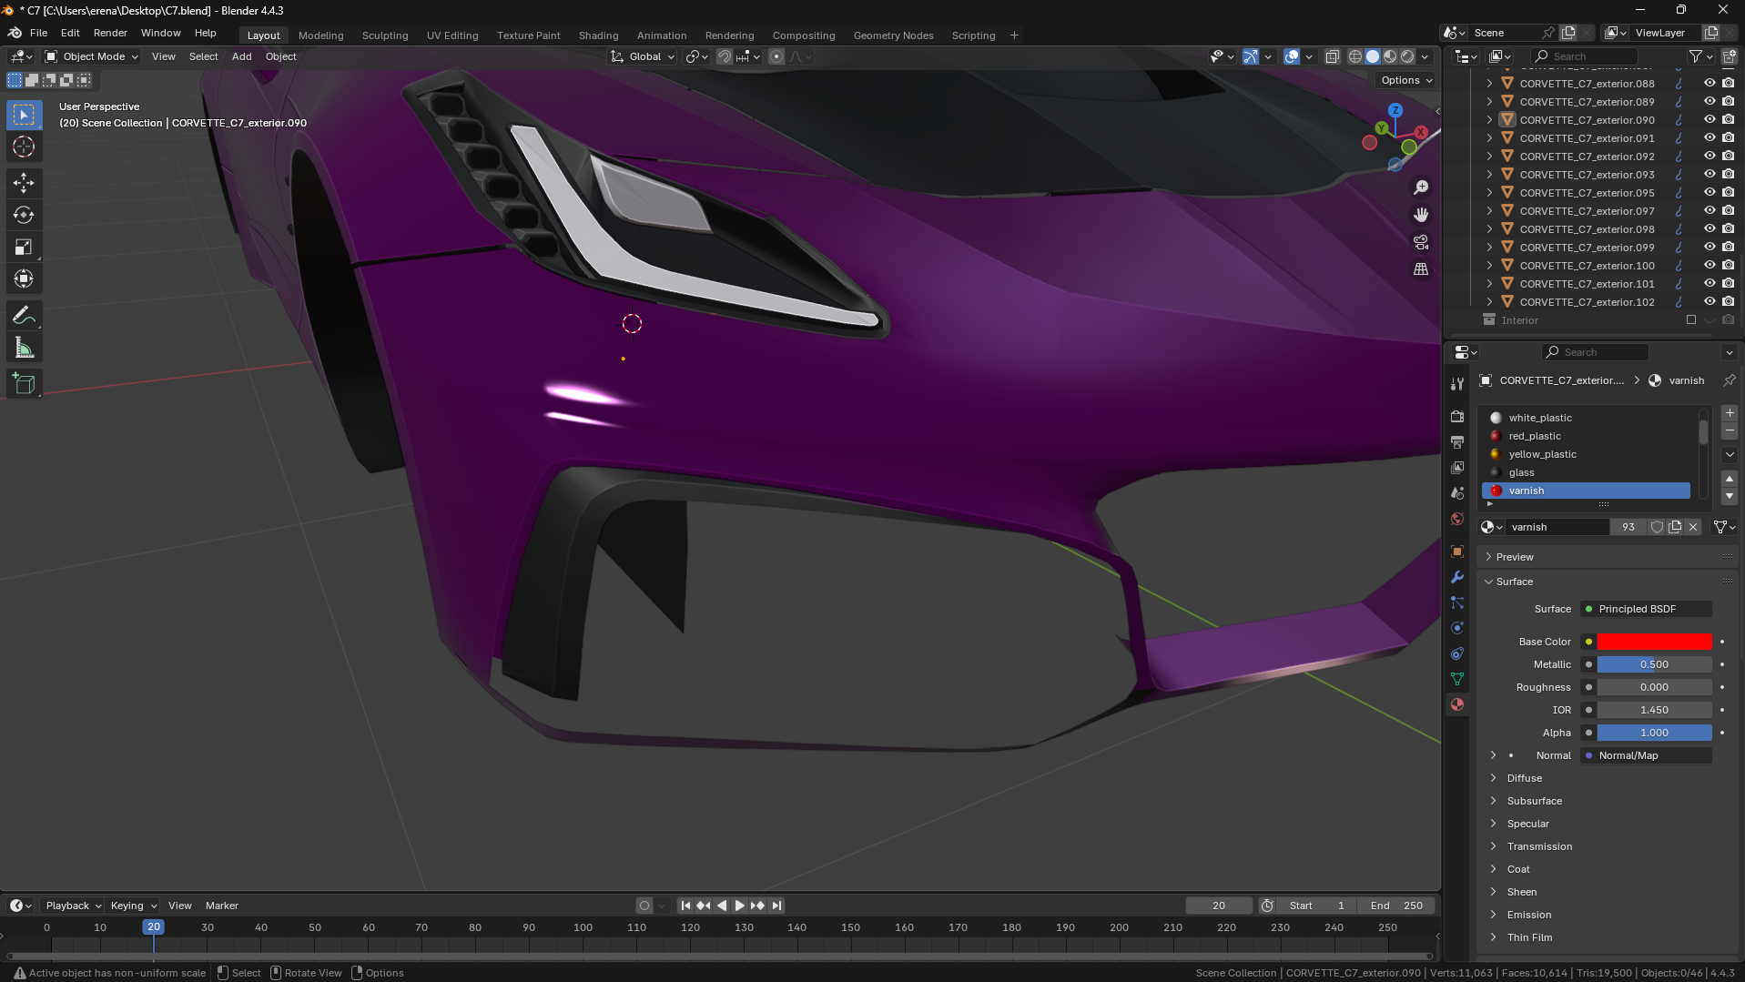Hide CORVETTE_C7_exterior.090 in viewport
Screen dimensions: 1745x982
coord(1709,119)
